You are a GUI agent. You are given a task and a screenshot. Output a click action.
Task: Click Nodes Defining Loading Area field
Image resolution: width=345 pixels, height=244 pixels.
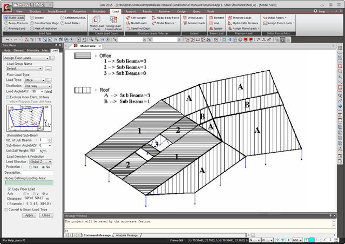(29, 183)
